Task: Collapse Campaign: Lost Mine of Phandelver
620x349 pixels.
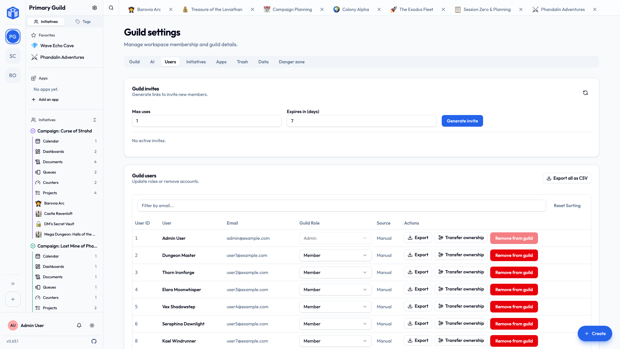Action: [33, 246]
